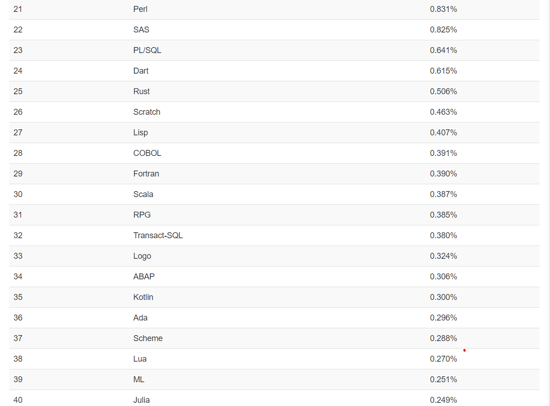Click the Fortran language cell
Image resolution: width=550 pixels, height=406 pixels.
[x=146, y=174]
